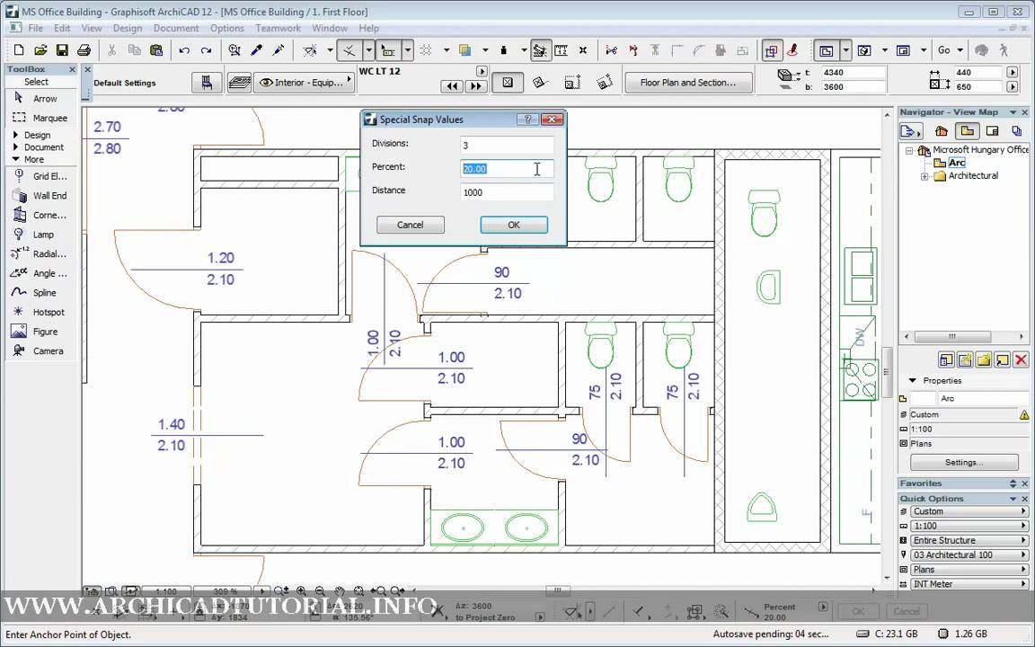Open the Entire Structure quick option dropdown
The height and width of the screenshot is (647, 1035).
tap(969, 540)
